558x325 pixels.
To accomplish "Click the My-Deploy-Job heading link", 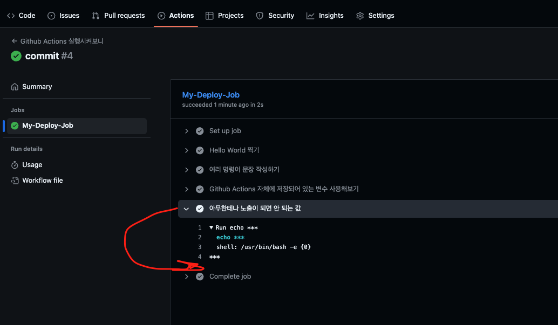I will pyautogui.click(x=210, y=95).
